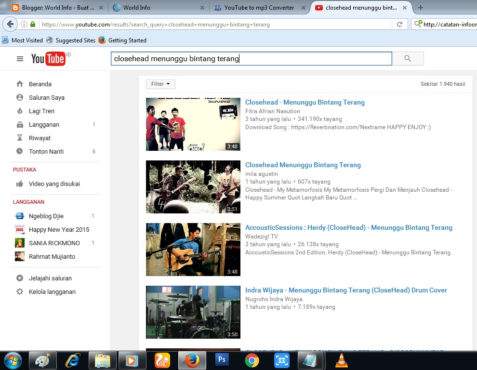Open AccousticSessions Herdy video title link

349,227
